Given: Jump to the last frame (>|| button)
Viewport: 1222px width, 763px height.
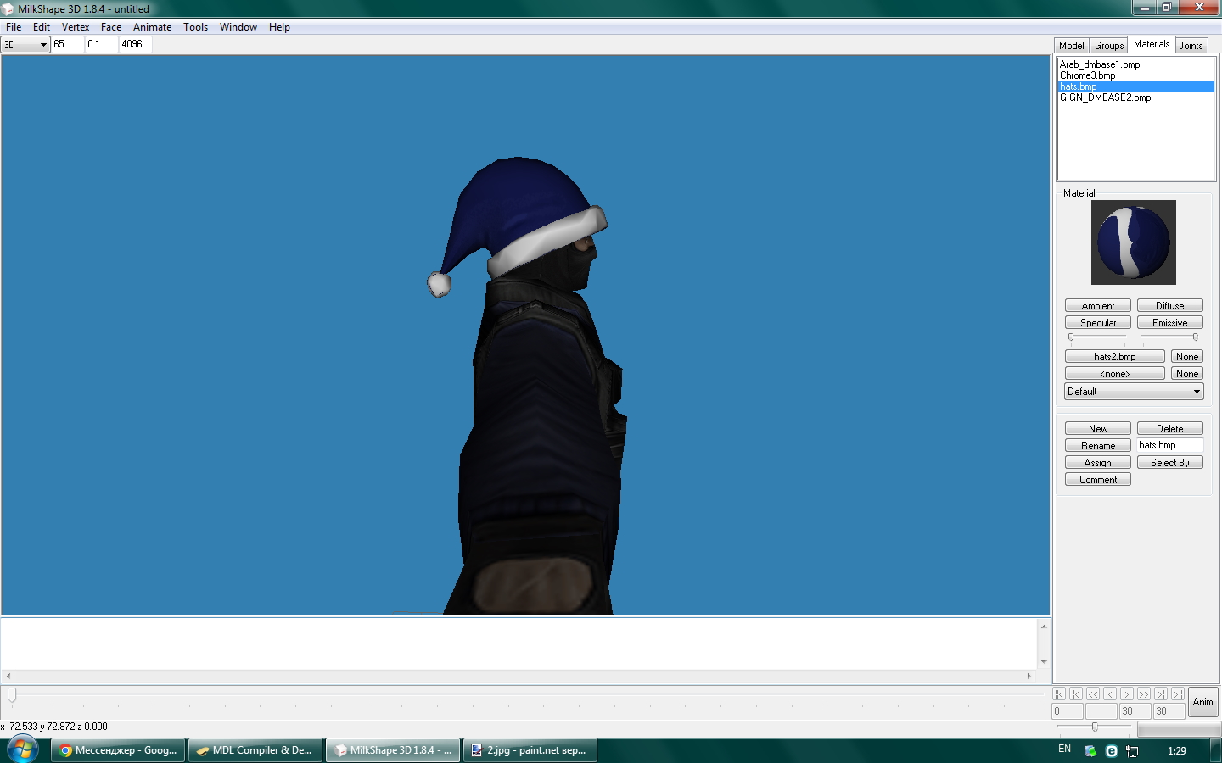Looking at the screenshot, I should coord(1178,693).
